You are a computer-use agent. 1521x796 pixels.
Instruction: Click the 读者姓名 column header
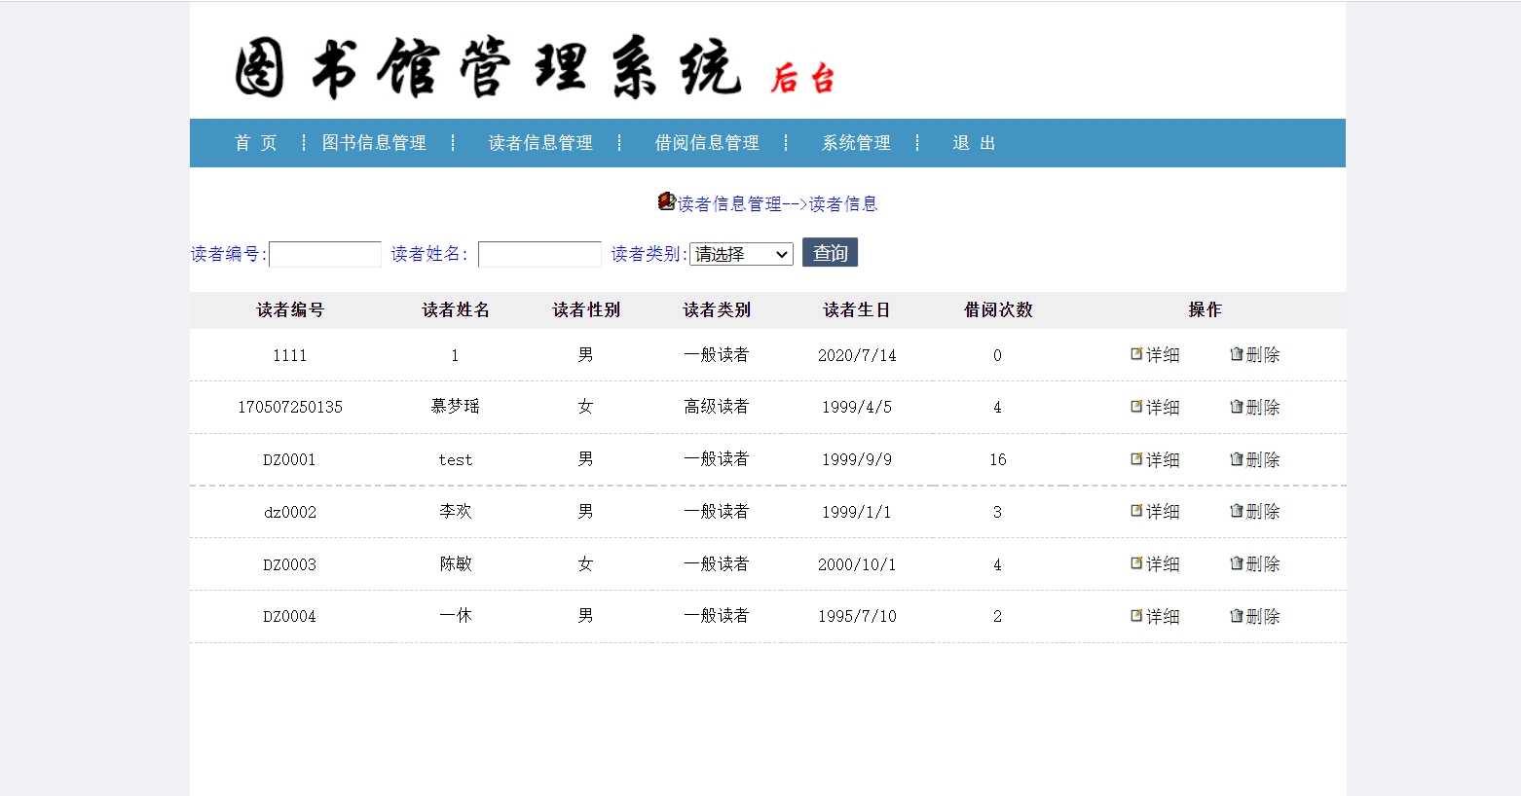[x=456, y=309]
